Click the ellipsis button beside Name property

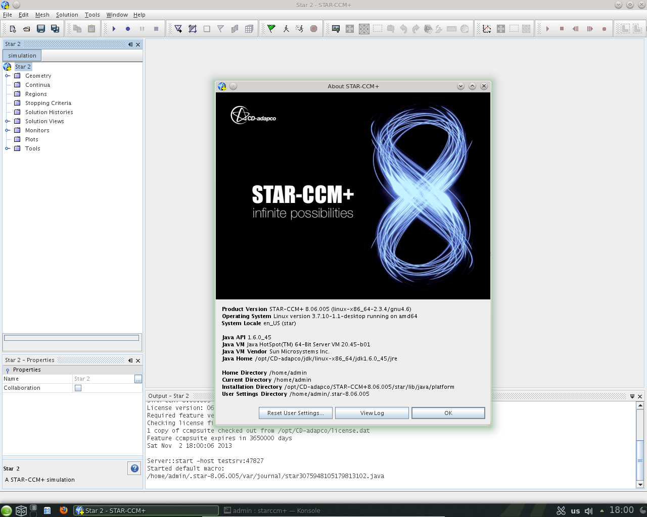point(138,379)
